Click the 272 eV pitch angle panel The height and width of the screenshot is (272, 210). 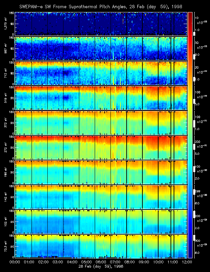pos(101,147)
